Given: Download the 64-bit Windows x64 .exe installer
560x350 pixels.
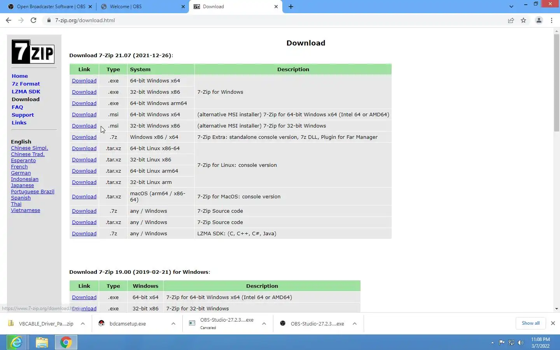Looking at the screenshot, I should click(x=84, y=81).
